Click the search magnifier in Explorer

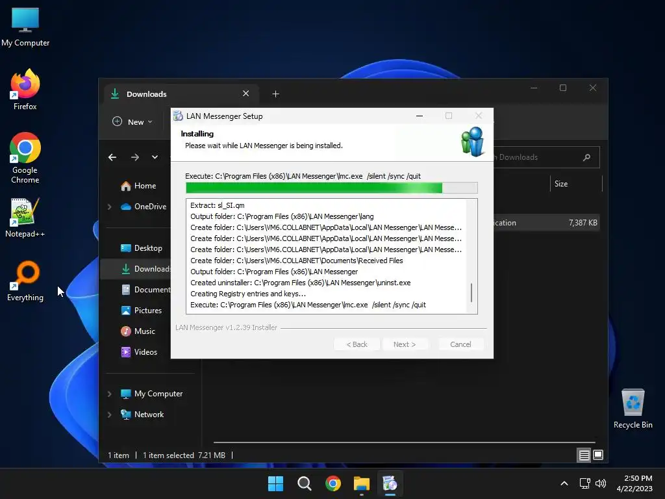pyautogui.click(x=587, y=157)
